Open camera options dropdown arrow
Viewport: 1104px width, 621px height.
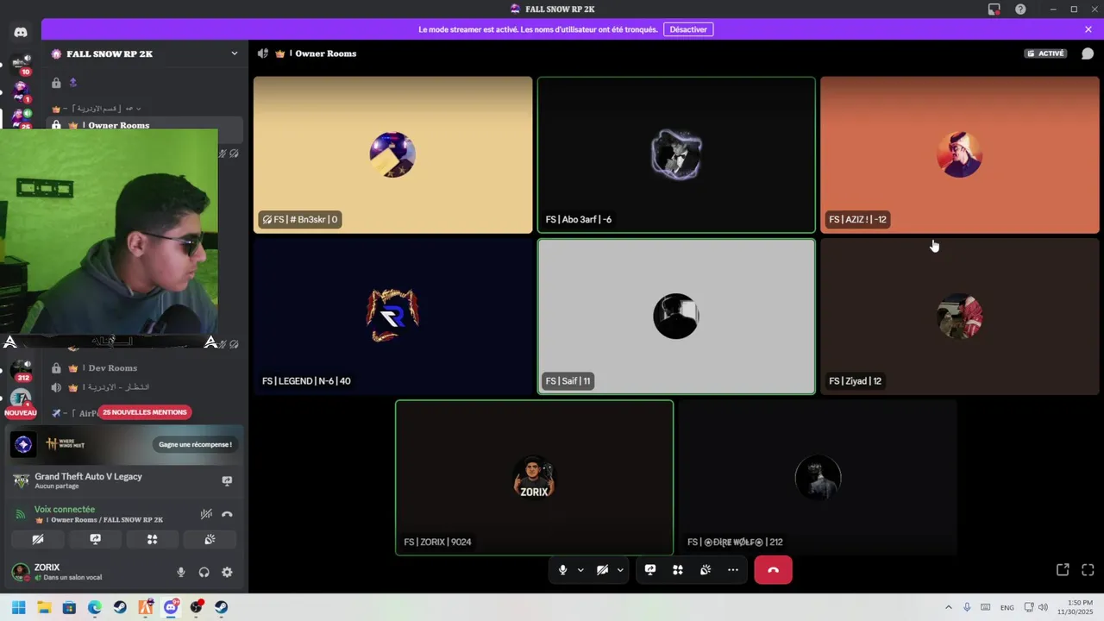[x=620, y=570]
